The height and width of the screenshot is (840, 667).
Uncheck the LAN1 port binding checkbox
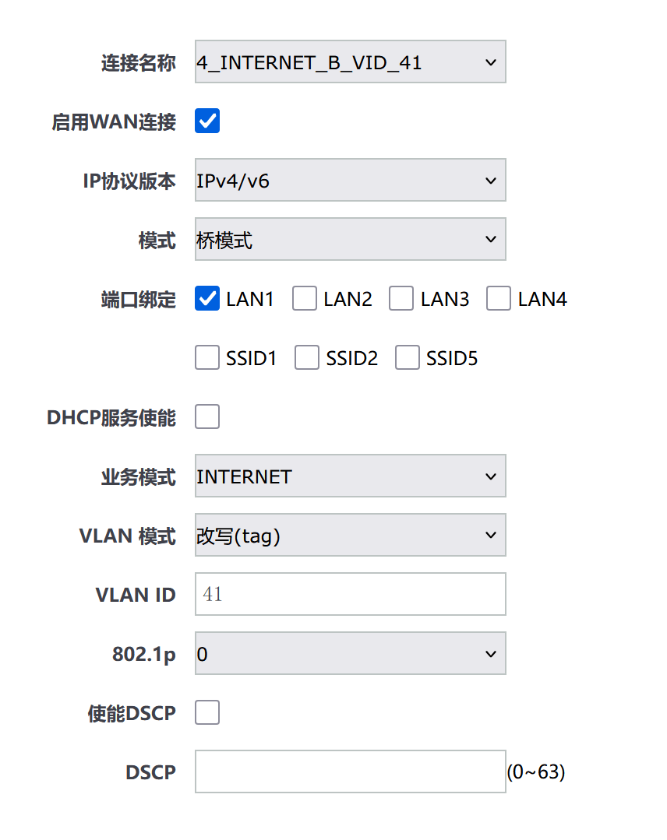tap(207, 299)
